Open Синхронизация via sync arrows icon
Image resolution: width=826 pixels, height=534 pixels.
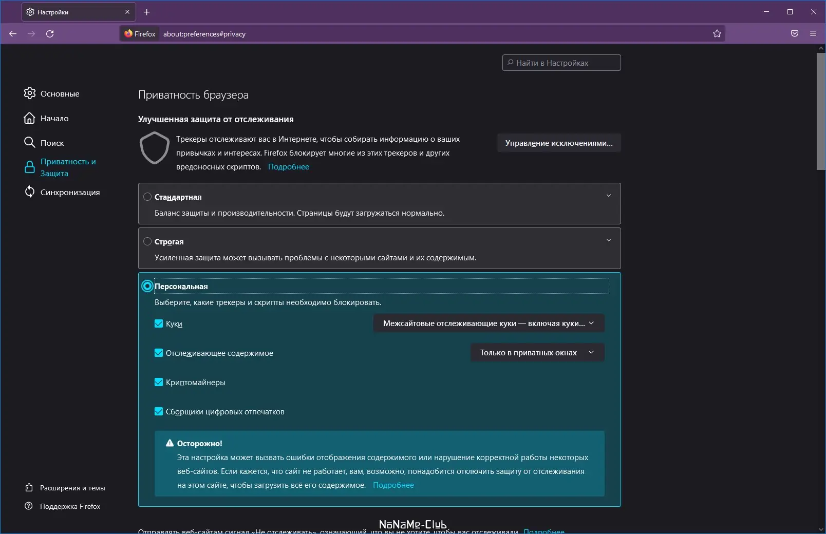(x=30, y=192)
